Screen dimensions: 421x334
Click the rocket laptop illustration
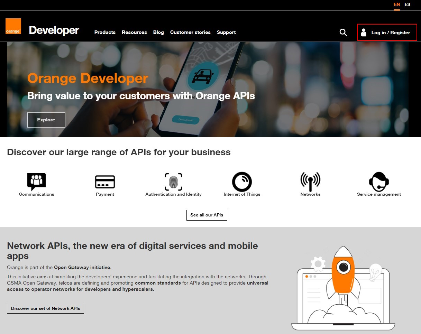[x=343, y=288]
